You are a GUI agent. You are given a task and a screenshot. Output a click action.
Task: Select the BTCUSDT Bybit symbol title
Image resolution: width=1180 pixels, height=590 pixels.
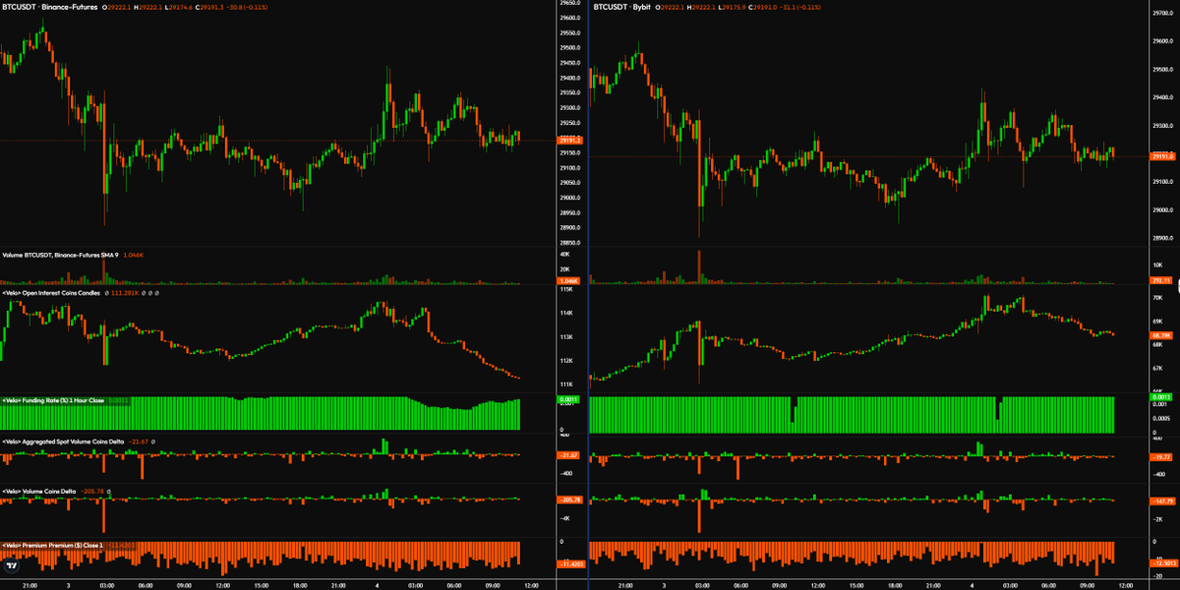(621, 6)
